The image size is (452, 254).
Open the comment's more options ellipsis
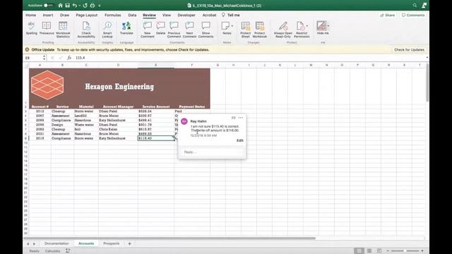(241, 118)
